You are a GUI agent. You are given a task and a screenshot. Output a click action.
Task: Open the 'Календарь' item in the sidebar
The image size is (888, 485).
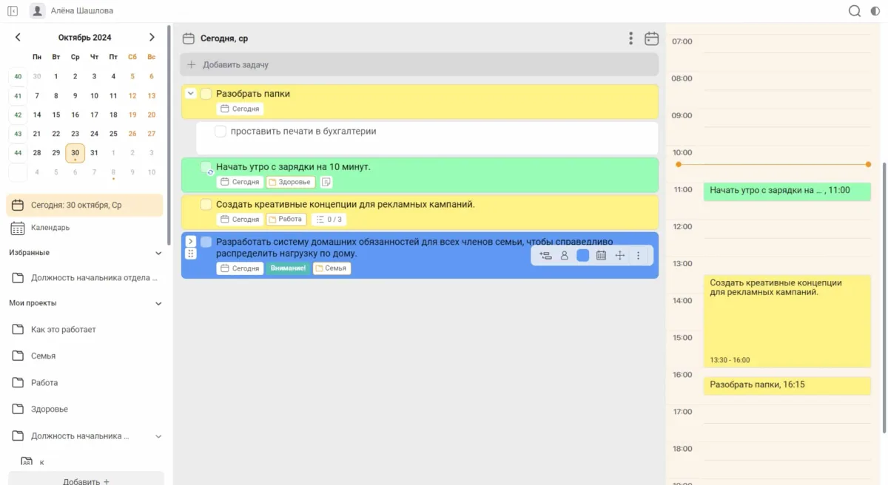[50, 228]
